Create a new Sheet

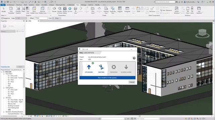coord(138,10)
